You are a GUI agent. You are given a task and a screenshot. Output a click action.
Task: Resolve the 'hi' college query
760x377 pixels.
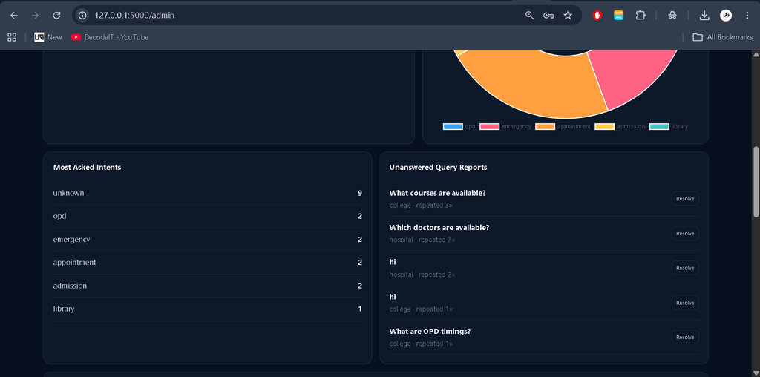coord(685,302)
